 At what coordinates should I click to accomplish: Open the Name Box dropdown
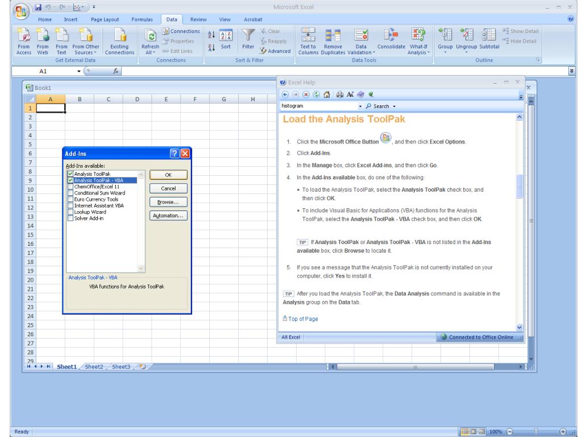tap(78, 71)
